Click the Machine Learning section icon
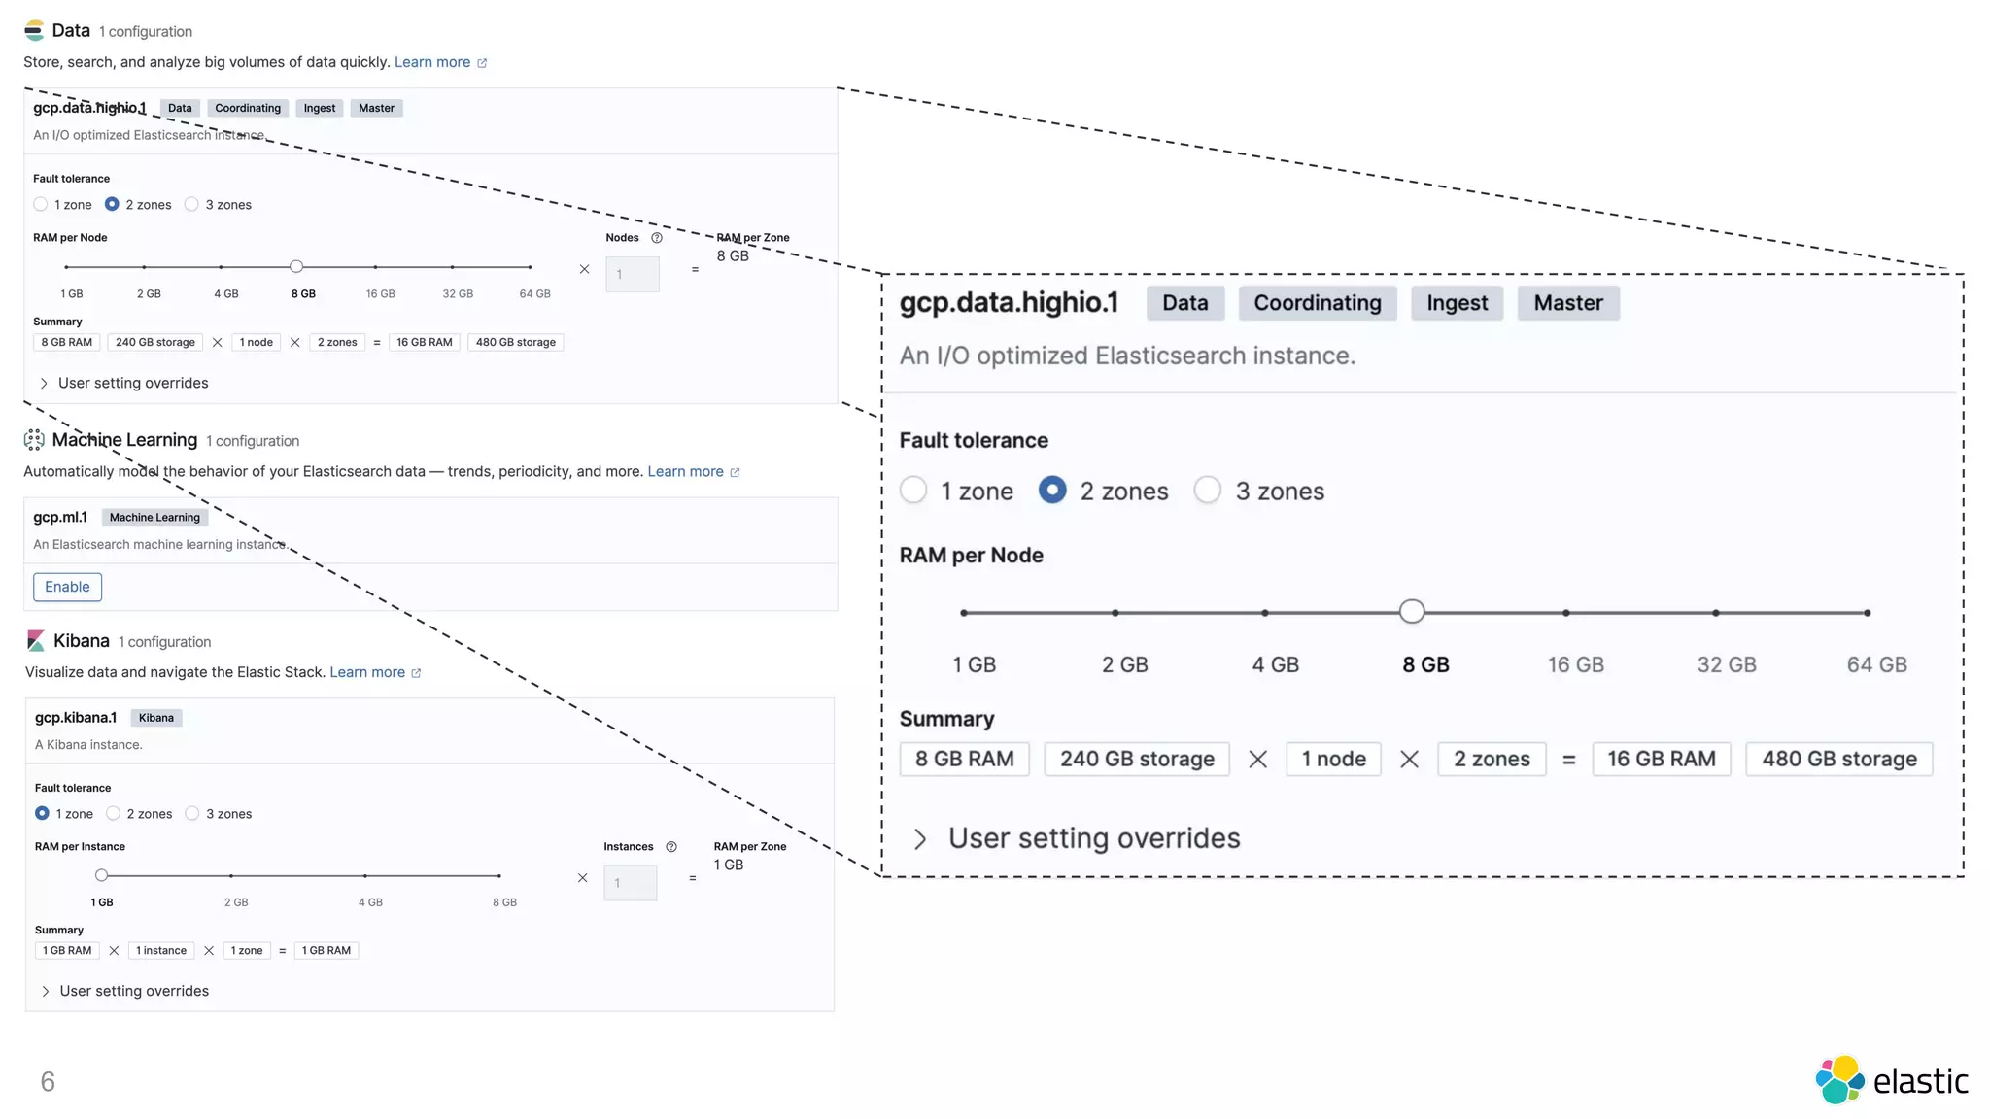Viewport: 1990px width, 1119px height. tap(34, 440)
